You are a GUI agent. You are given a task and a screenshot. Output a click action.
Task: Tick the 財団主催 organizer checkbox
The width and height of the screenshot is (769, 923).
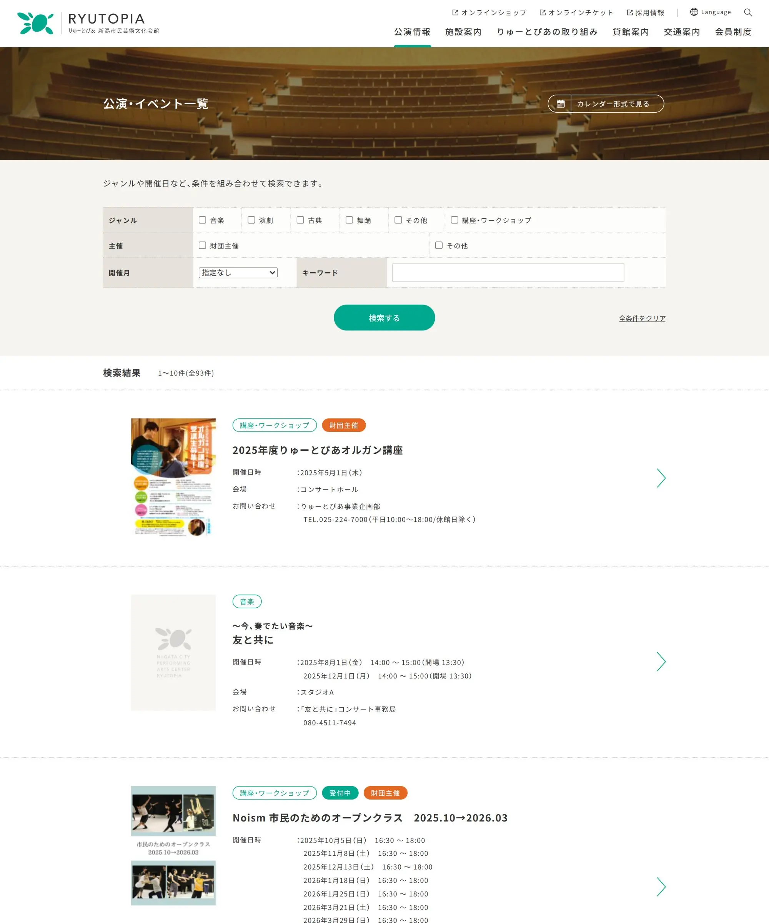click(x=203, y=245)
